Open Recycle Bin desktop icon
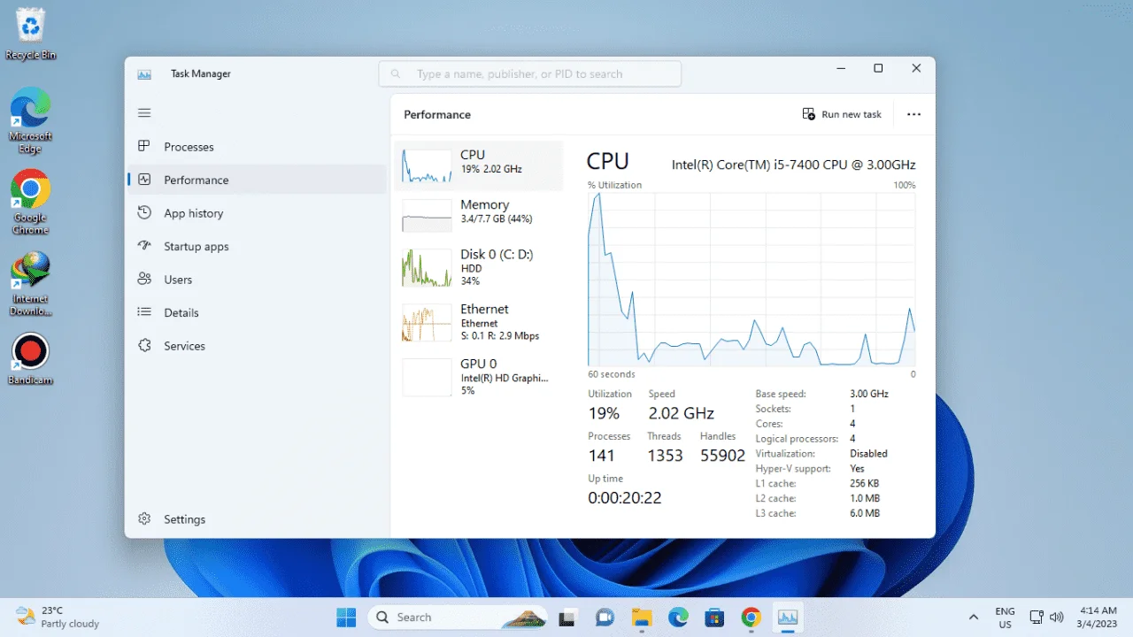 pos(30,35)
